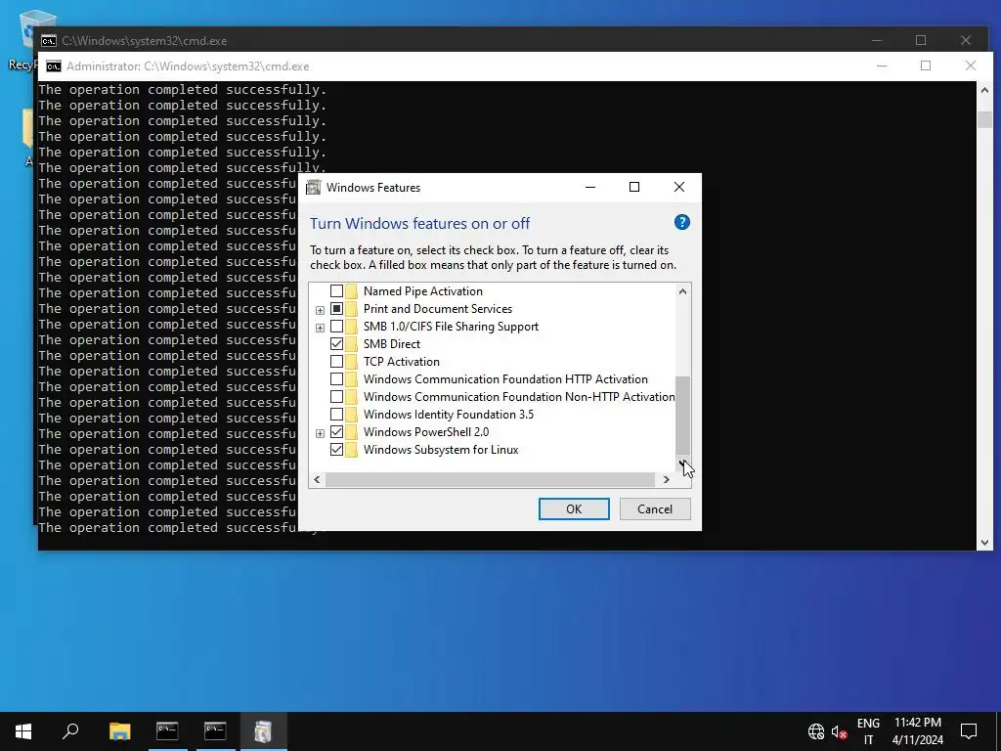
Task: Click Windows Features taskbar icon
Action: (x=263, y=731)
